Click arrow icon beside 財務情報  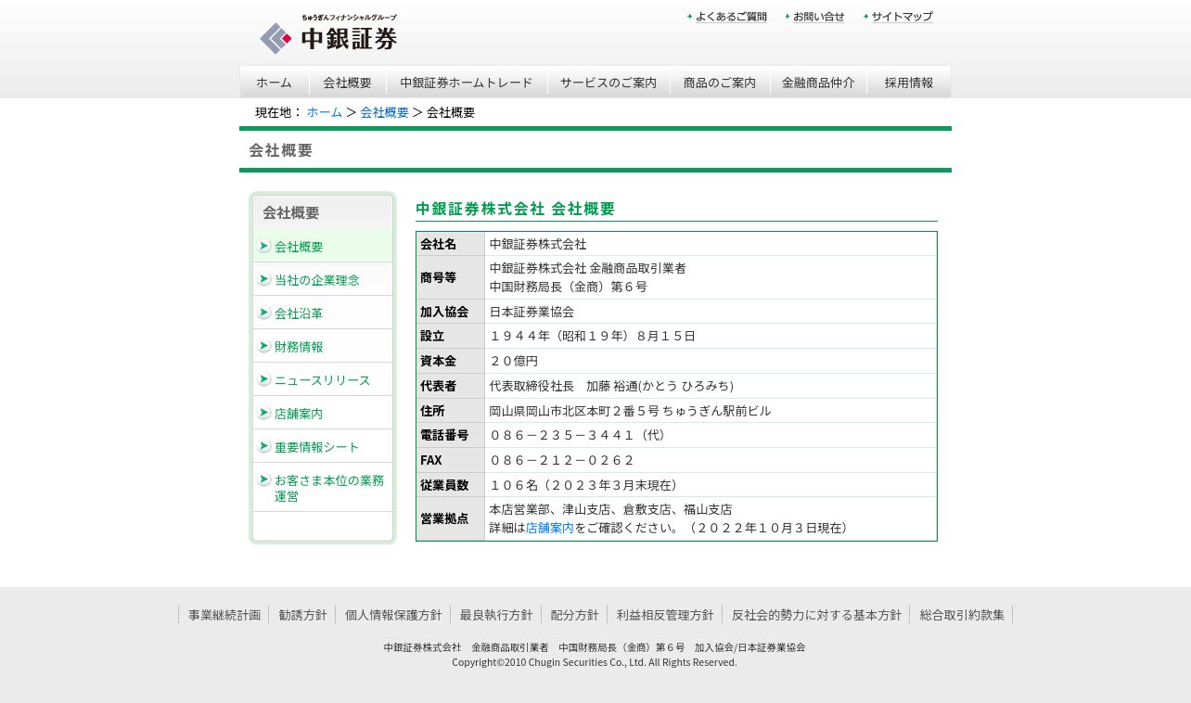264,346
